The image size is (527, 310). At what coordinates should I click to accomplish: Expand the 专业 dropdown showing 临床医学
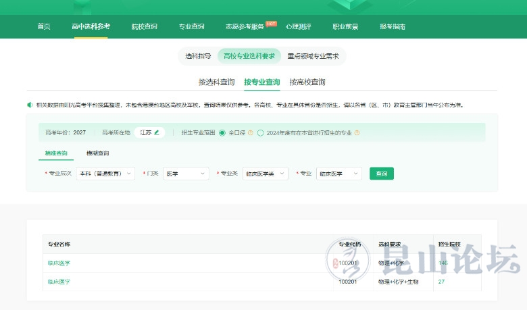tap(338, 174)
